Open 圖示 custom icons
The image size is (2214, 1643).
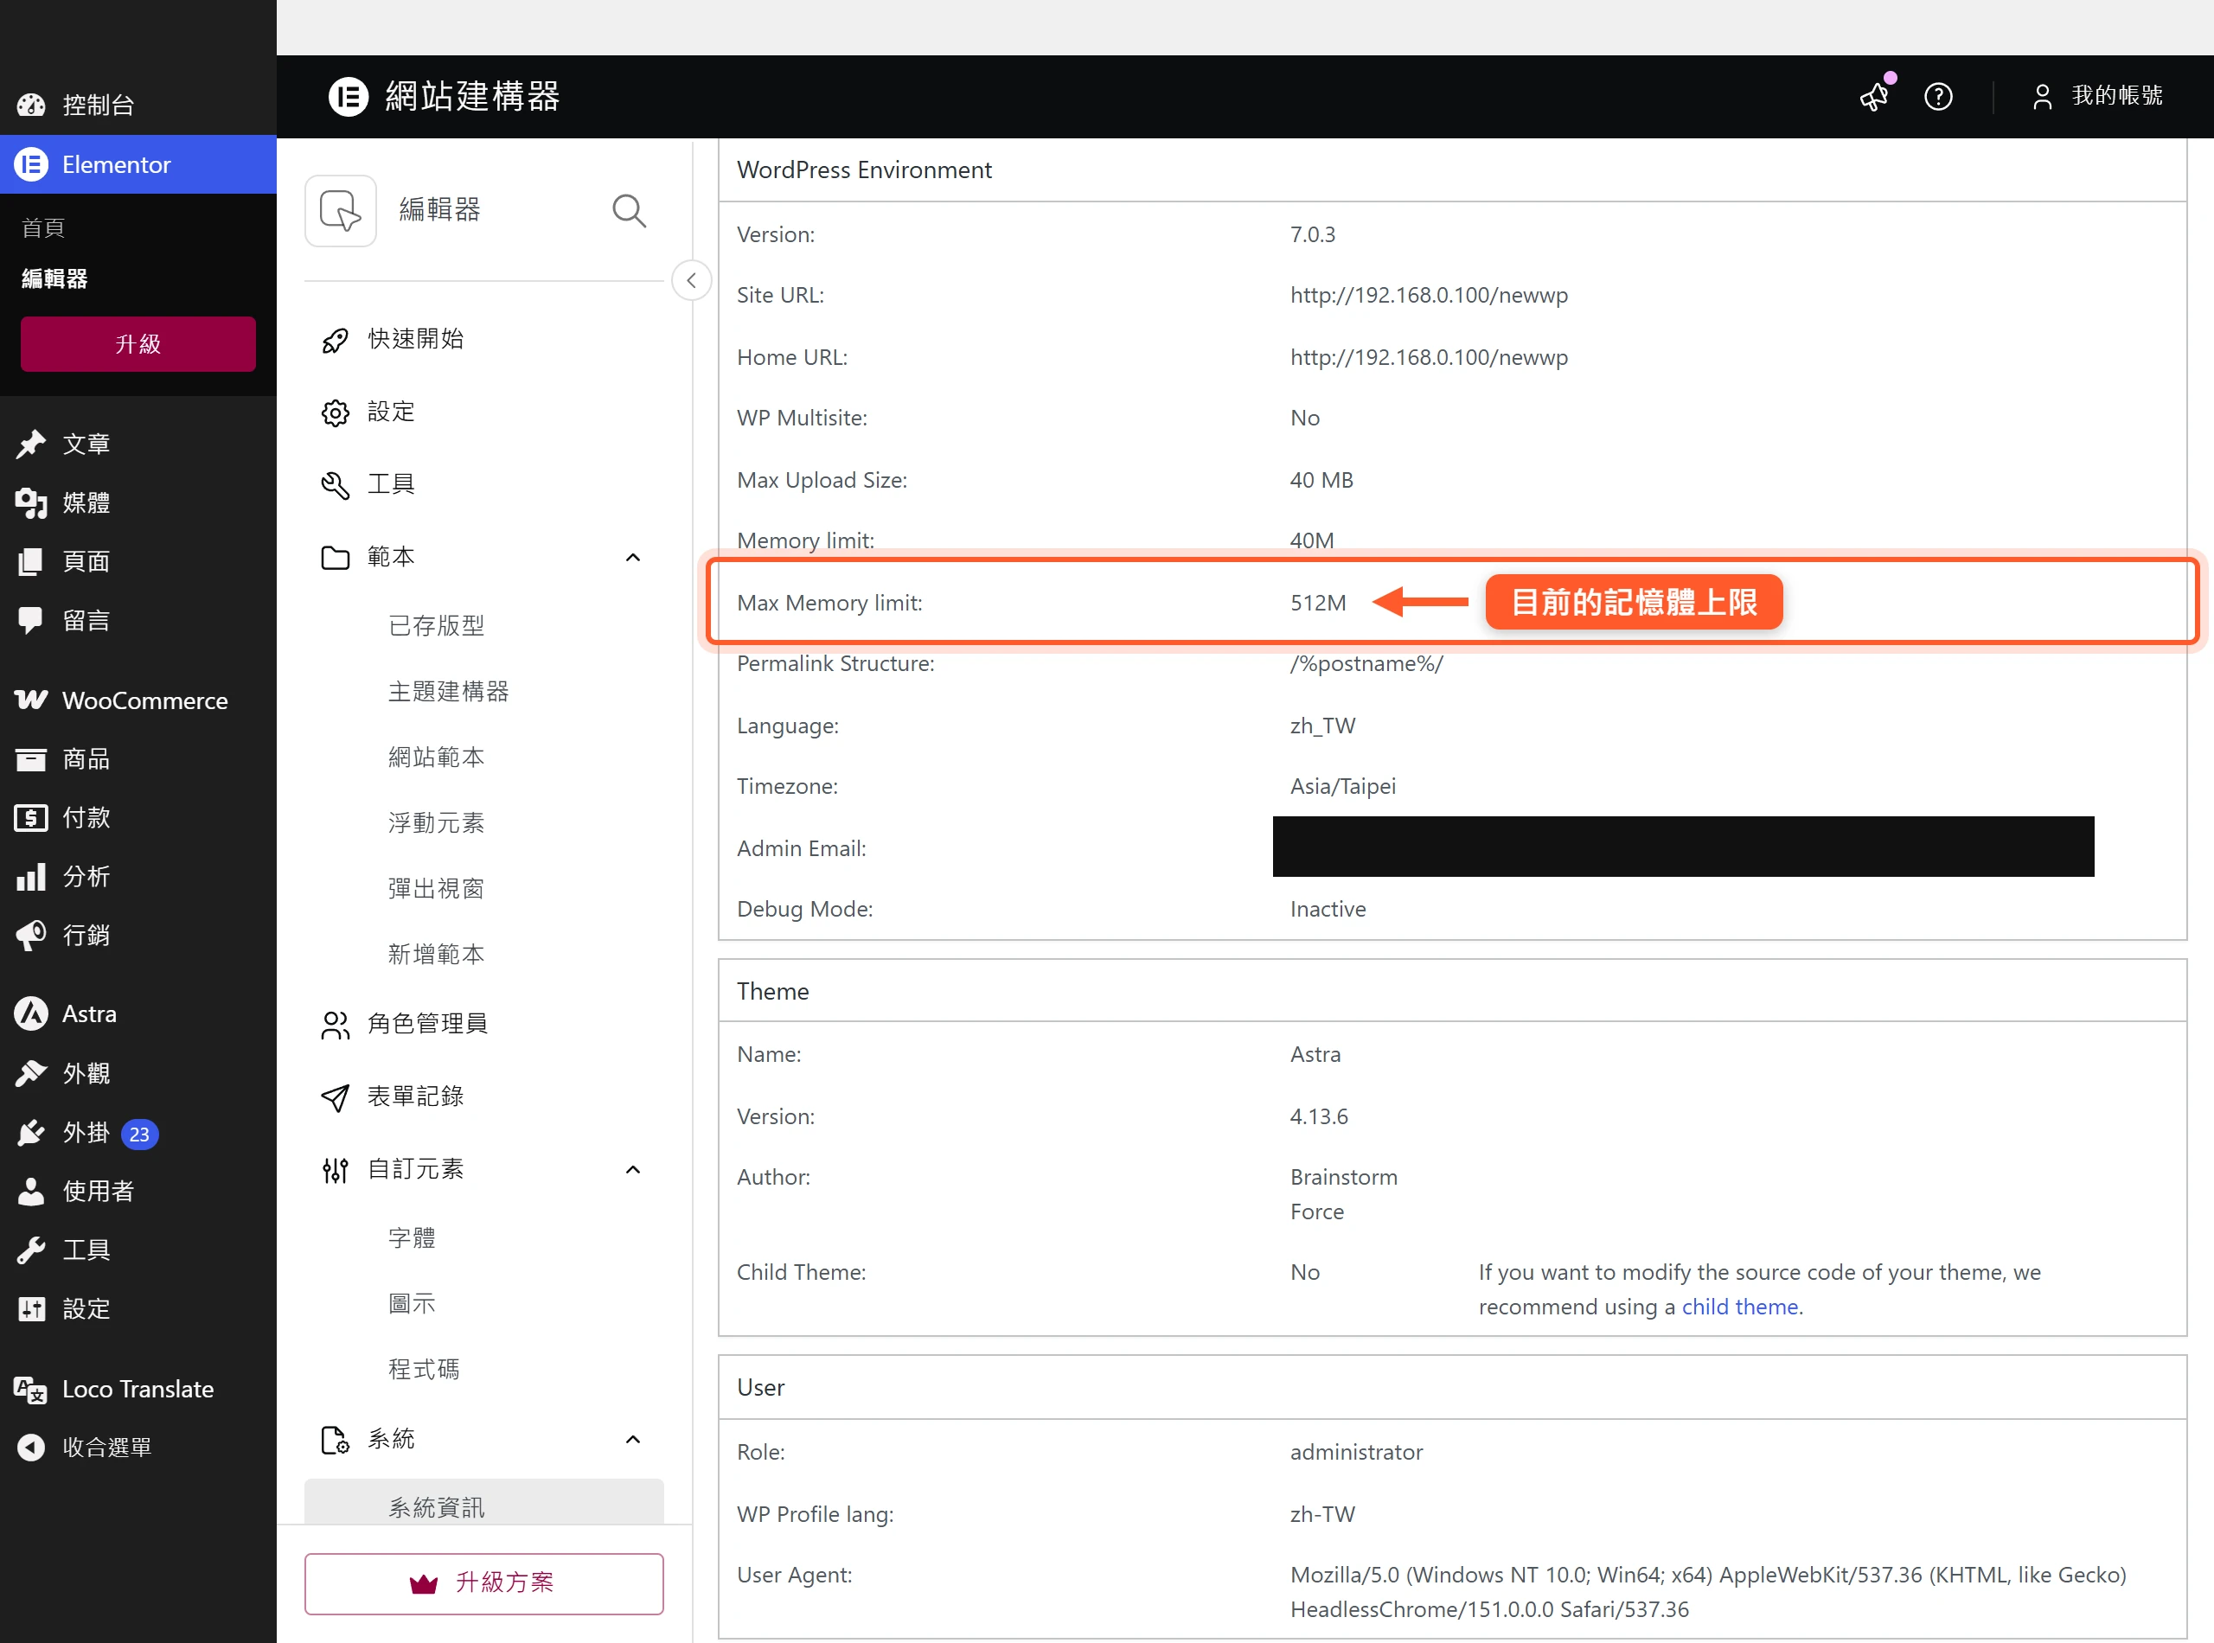[412, 1304]
